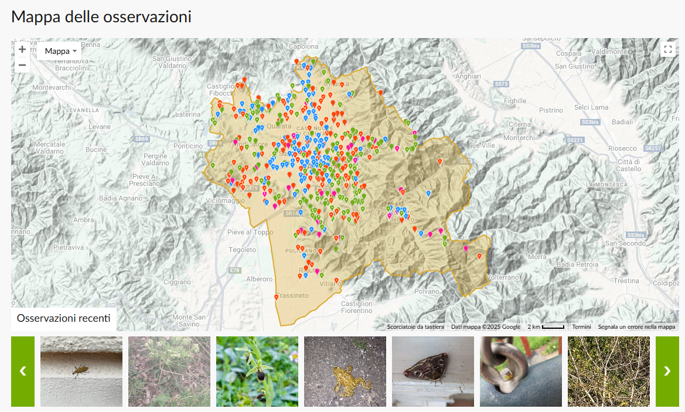The width and height of the screenshot is (685, 412).
Task: Click the Capolona label on the map
Action: (x=304, y=47)
